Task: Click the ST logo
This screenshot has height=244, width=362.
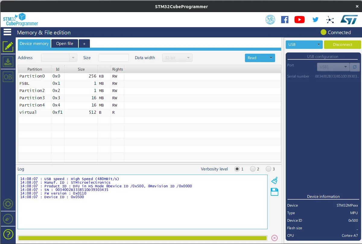Action: coord(349,20)
